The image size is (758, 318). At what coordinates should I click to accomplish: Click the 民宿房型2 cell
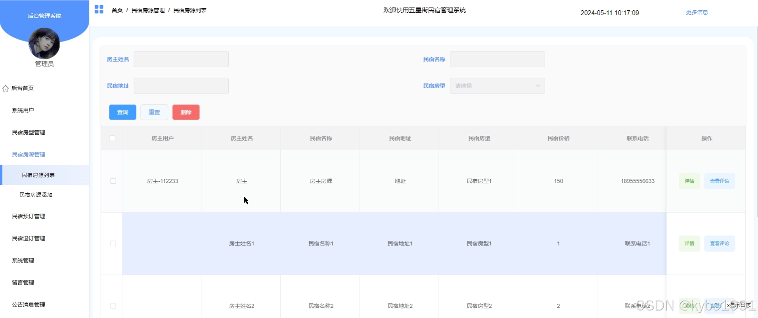(x=479, y=306)
